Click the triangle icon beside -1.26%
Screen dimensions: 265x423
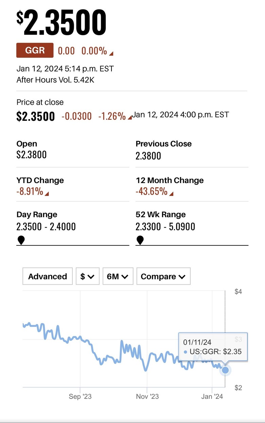[x=129, y=118]
